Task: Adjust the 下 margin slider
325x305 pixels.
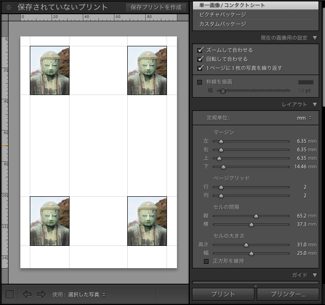Action: click(251, 167)
